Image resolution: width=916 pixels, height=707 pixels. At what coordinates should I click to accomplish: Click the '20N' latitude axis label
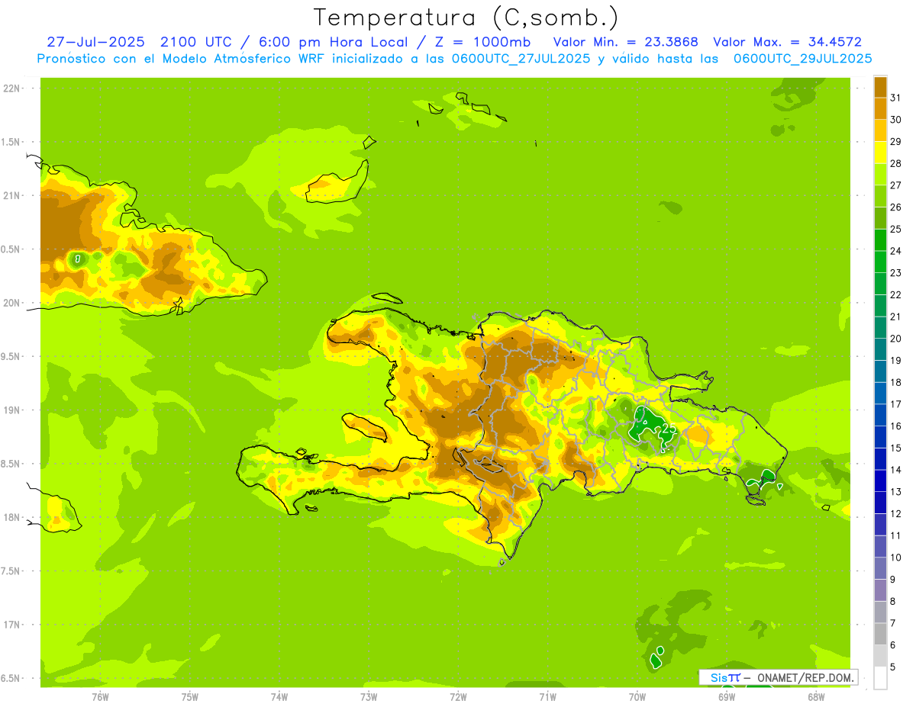click(11, 303)
